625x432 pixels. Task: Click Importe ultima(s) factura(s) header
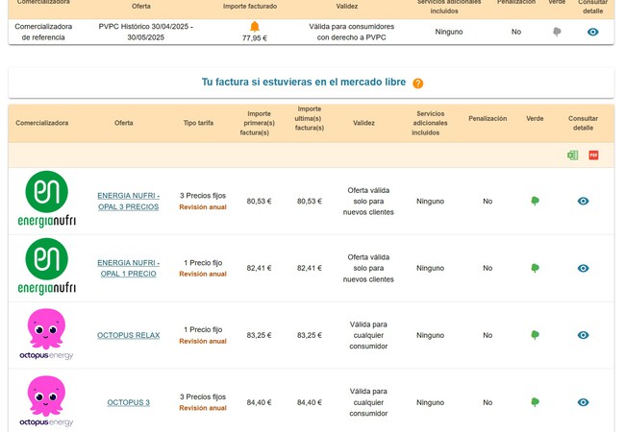click(x=310, y=118)
